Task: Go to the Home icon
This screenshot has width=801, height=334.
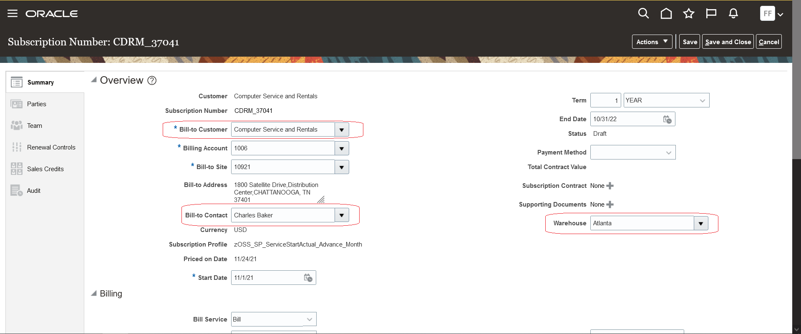Action: coord(666,14)
